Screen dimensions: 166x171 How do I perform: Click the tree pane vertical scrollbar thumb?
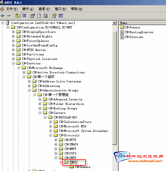pyautogui.click(x=114, y=88)
